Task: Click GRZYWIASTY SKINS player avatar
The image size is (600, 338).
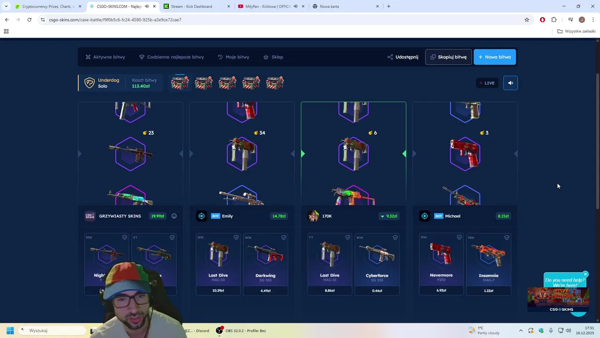Action: pyautogui.click(x=90, y=216)
